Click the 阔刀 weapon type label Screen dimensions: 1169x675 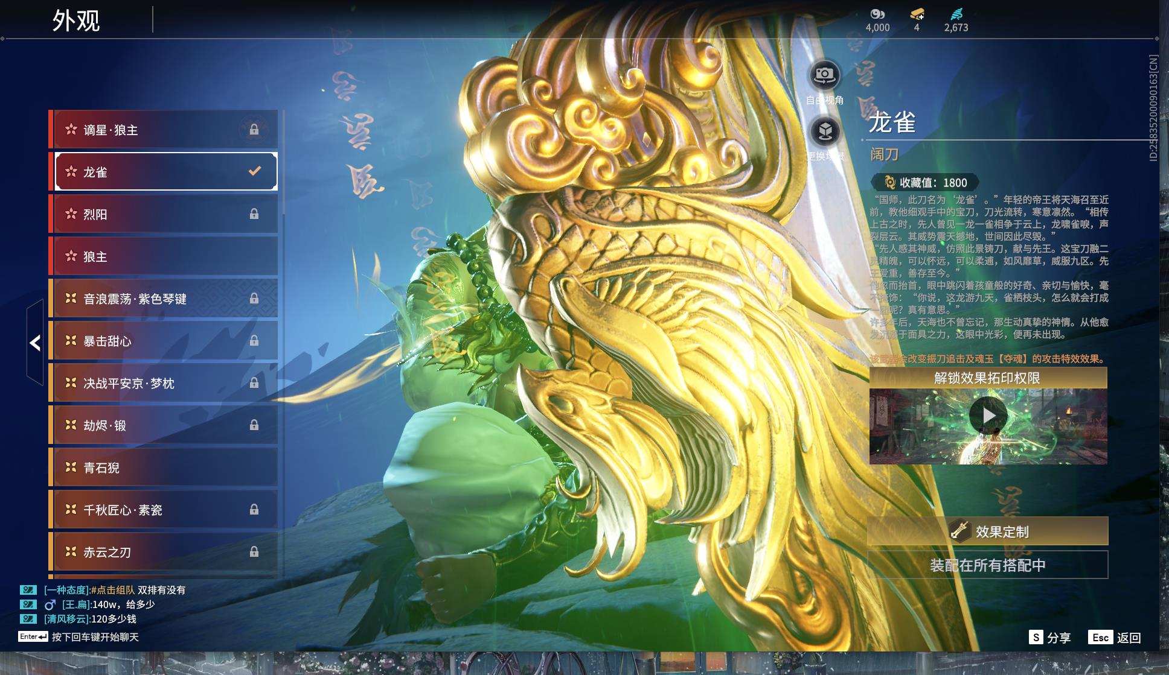(884, 154)
